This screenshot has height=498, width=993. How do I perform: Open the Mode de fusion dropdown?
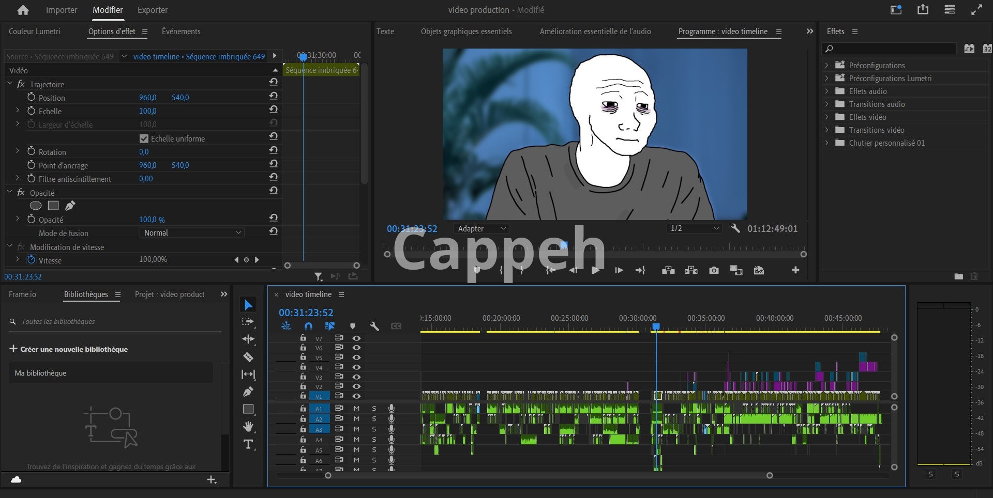tap(192, 233)
